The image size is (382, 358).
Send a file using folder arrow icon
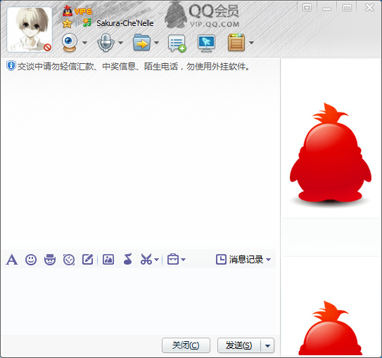141,42
